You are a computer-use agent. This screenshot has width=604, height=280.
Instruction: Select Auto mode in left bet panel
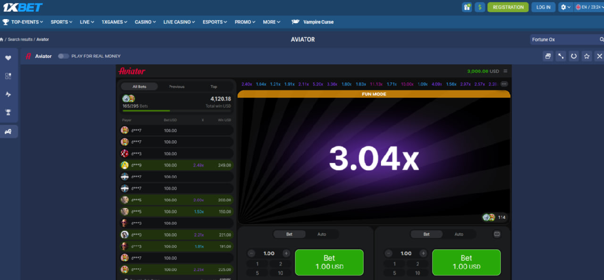(322, 234)
